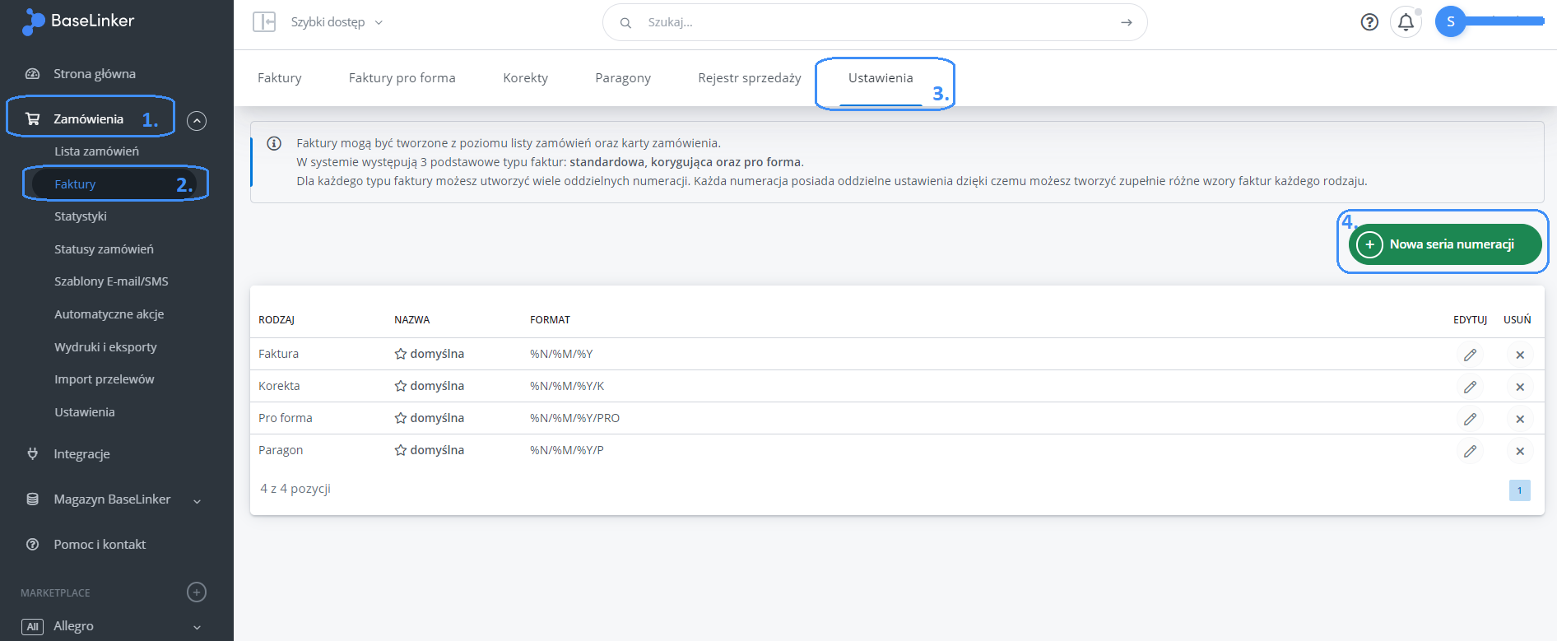
Task: Click pagination page 1 button
Action: [x=1519, y=490]
